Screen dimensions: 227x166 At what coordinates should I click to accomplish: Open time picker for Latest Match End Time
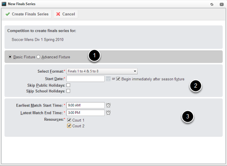[x=108, y=112]
